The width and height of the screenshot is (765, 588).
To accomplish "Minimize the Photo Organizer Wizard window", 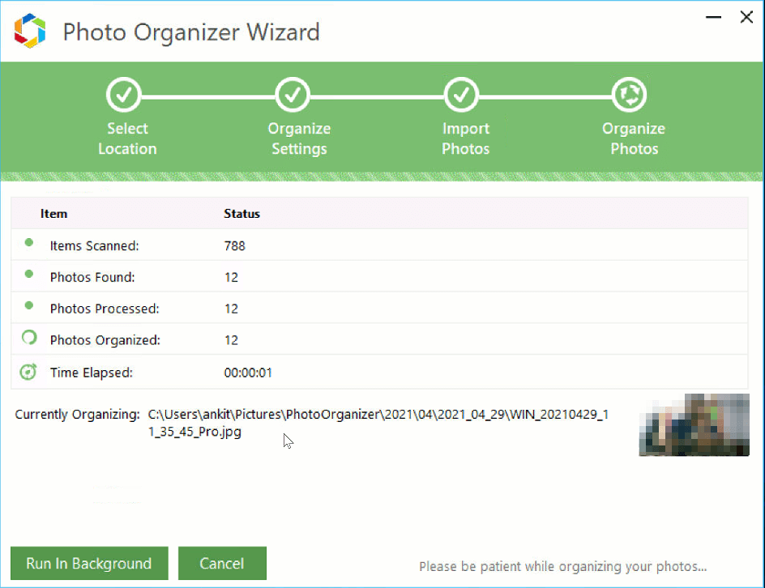I will [712, 17].
